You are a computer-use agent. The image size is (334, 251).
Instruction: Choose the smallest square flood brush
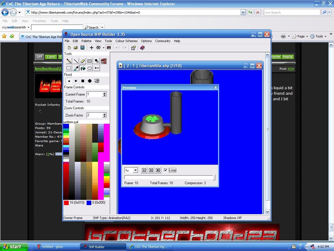69,81
